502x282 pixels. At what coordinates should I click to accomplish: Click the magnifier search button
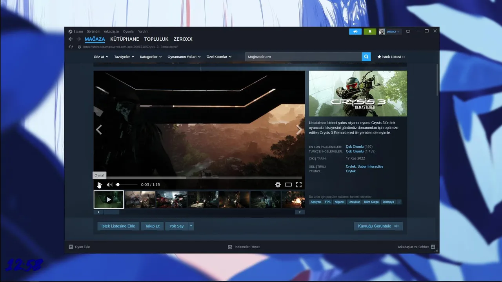click(366, 57)
